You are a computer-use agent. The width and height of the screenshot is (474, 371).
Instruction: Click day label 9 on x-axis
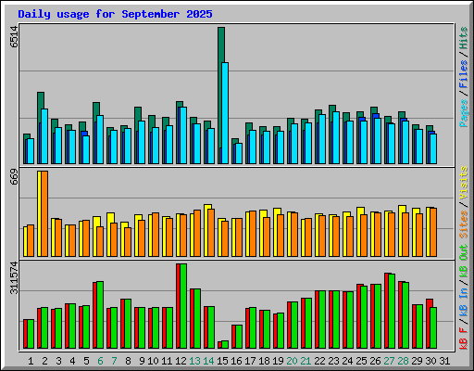tap(142, 361)
